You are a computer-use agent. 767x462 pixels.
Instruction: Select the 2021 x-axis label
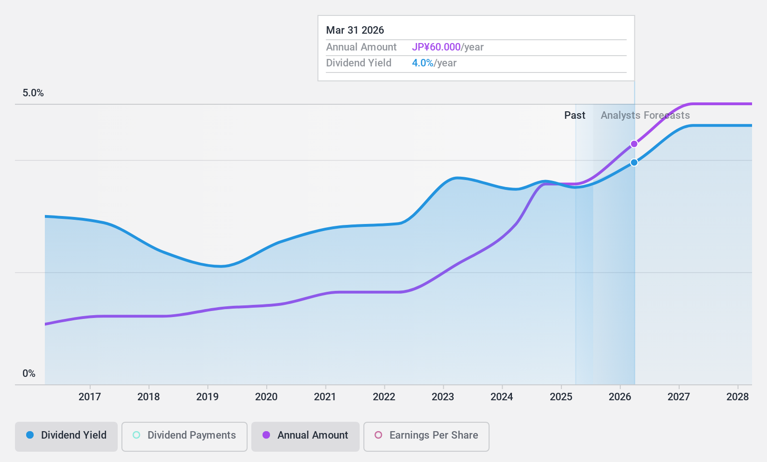[325, 397]
